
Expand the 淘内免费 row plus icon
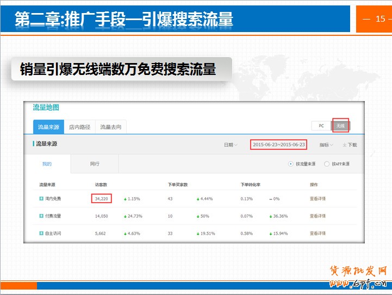[x=41, y=199]
